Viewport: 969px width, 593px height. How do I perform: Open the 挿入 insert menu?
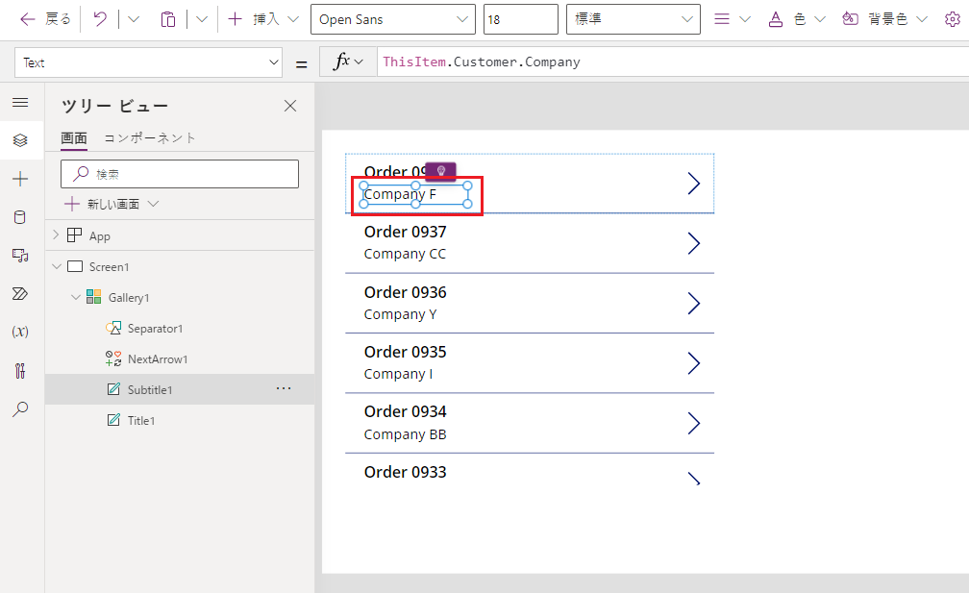click(262, 19)
